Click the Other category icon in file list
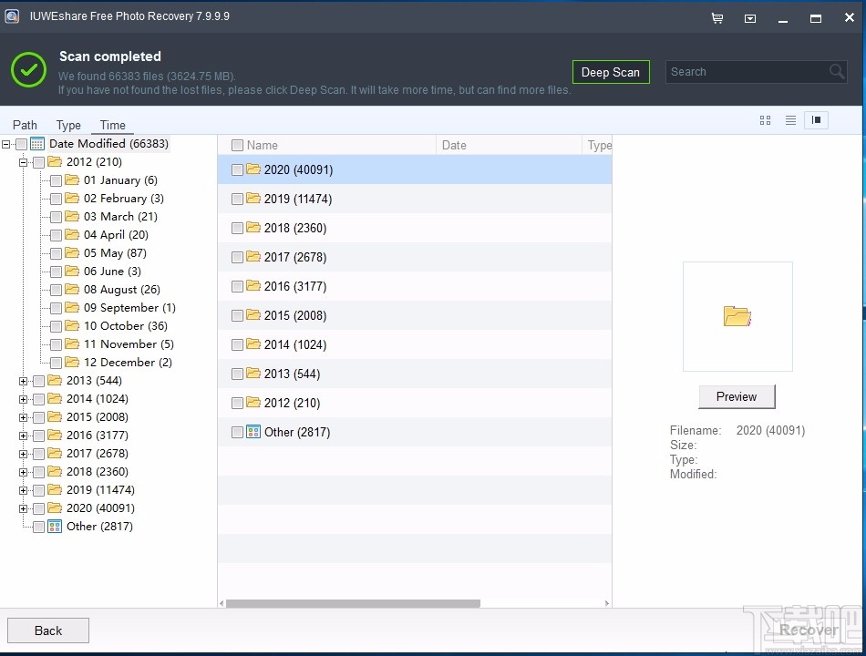This screenshot has width=866, height=656. (x=253, y=432)
